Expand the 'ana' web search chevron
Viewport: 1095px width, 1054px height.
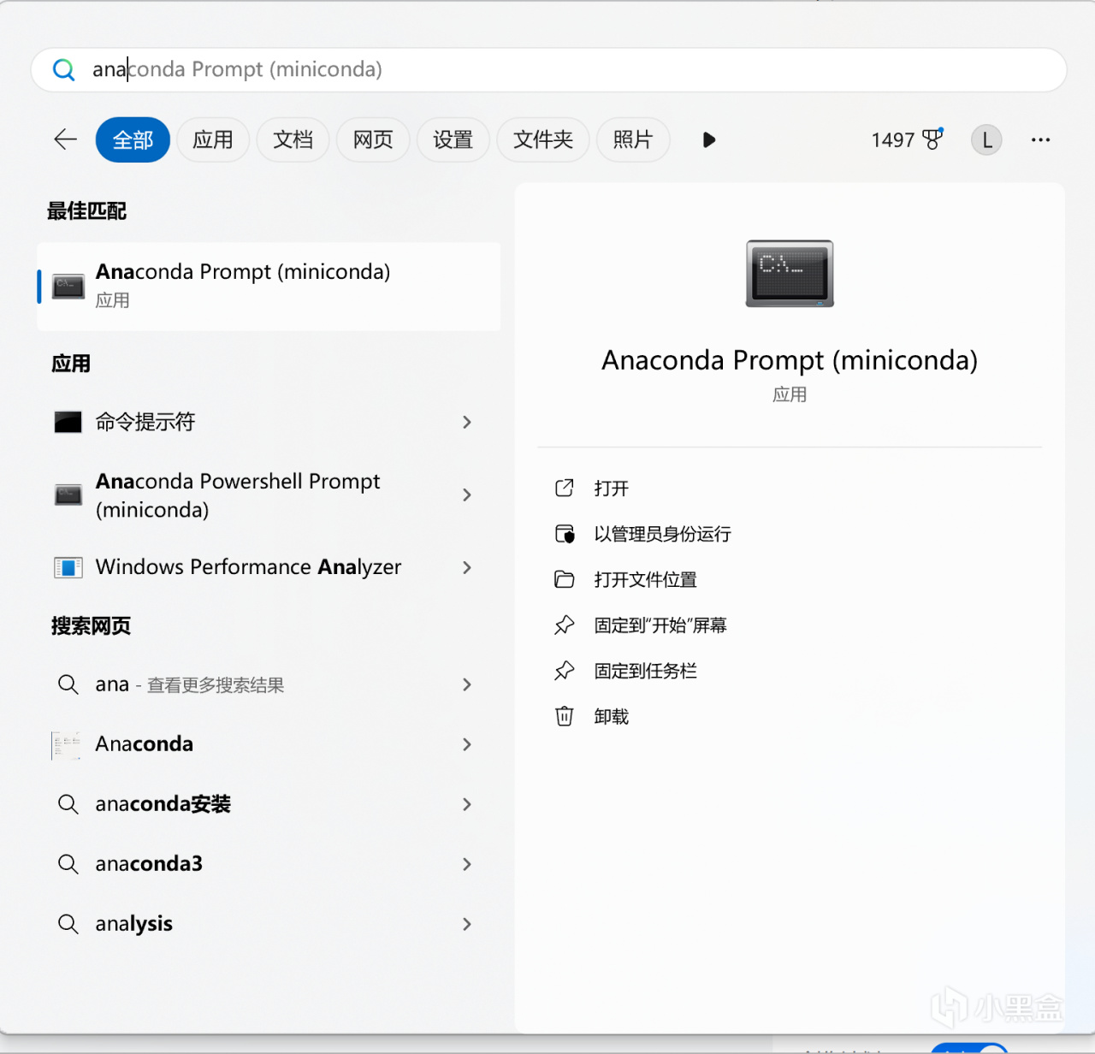tap(467, 684)
